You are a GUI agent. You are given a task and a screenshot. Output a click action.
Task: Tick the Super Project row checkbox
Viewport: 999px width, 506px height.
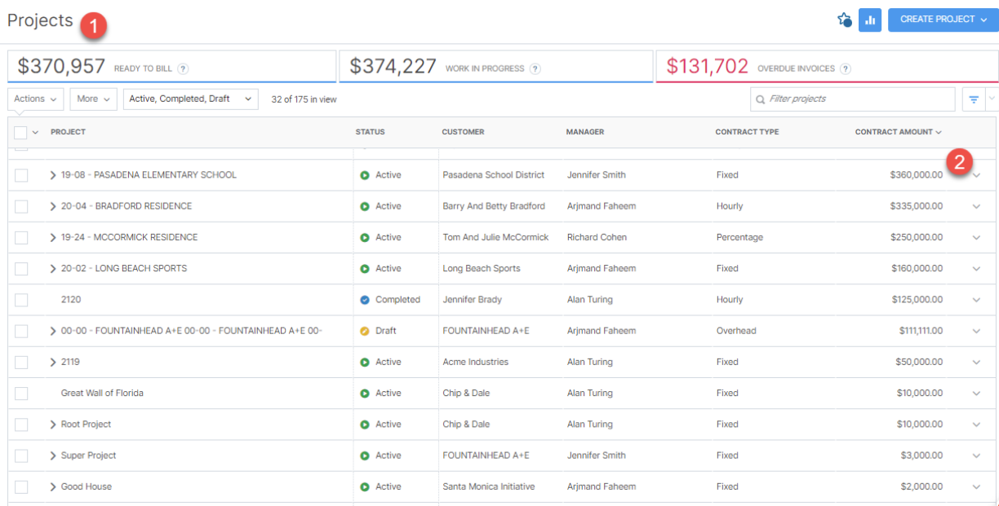(x=21, y=455)
